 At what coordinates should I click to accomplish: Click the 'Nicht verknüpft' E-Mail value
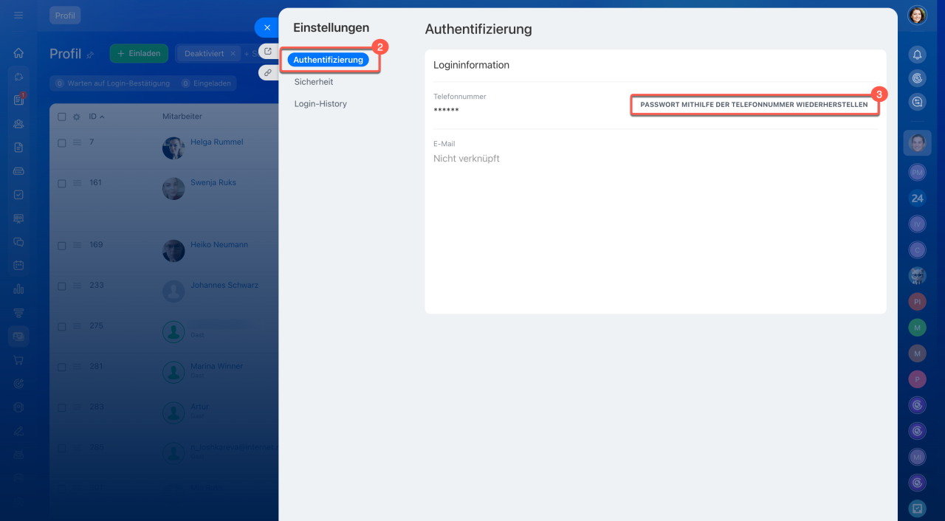[467, 159]
